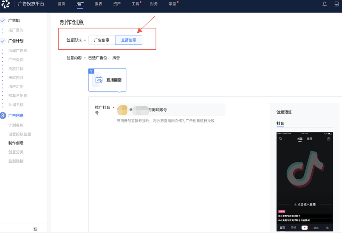Viewport: 342px width, 233px height.
Task: Collapse the sidebar using the bottom icon
Action: point(35,229)
